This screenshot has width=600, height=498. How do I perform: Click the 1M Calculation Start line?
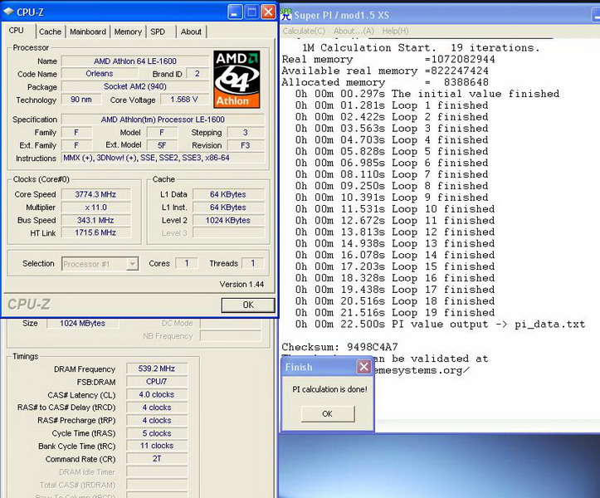pyautogui.click(x=421, y=48)
